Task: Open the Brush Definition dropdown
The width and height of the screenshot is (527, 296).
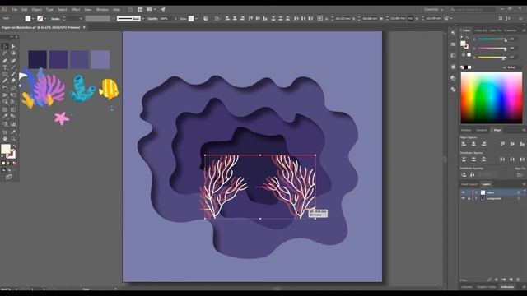Action: click(143, 19)
